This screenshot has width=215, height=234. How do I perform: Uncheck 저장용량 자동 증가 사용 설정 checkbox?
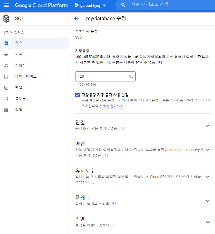click(77, 95)
